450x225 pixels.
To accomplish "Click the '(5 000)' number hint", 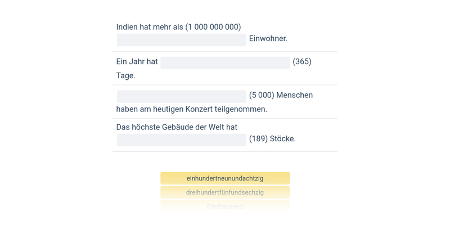I will 262,96.
